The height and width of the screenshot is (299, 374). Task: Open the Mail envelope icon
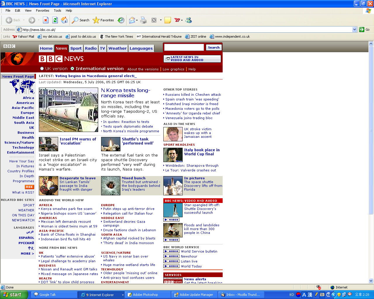(131, 20)
